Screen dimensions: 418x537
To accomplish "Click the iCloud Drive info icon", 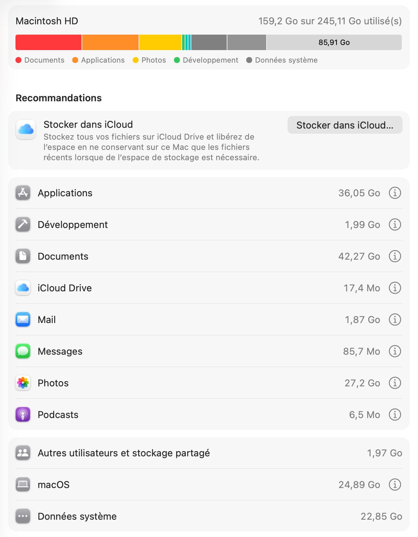I will 395,288.
